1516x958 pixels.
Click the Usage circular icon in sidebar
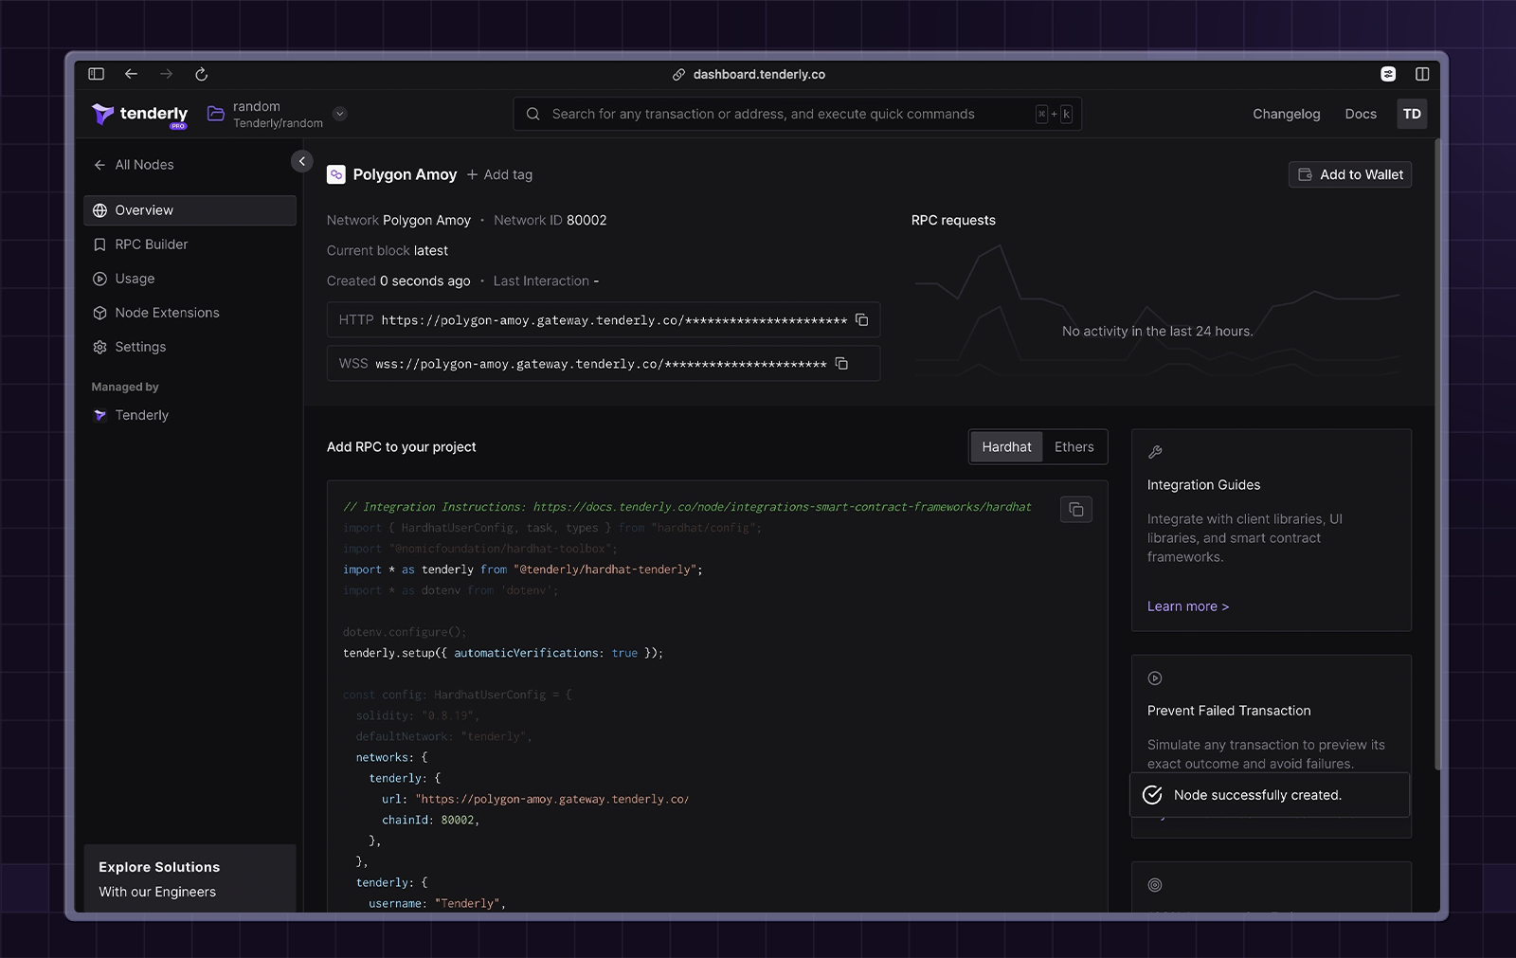pos(99,279)
